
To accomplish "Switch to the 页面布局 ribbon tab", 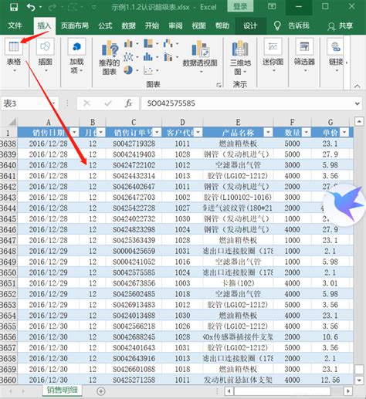I will [75, 25].
